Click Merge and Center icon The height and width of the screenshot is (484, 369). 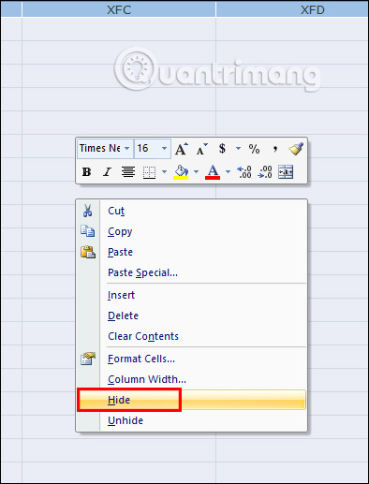pos(286,172)
